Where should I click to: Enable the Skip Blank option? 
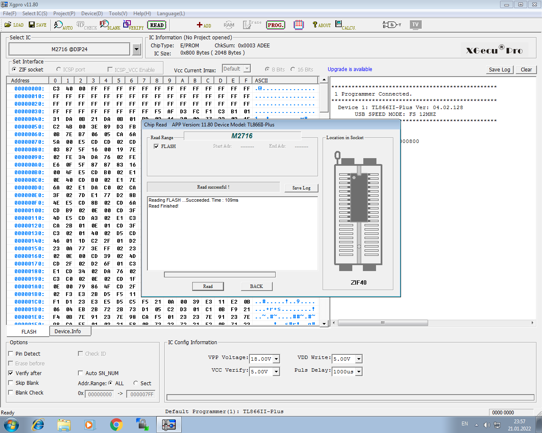click(x=11, y=383)
